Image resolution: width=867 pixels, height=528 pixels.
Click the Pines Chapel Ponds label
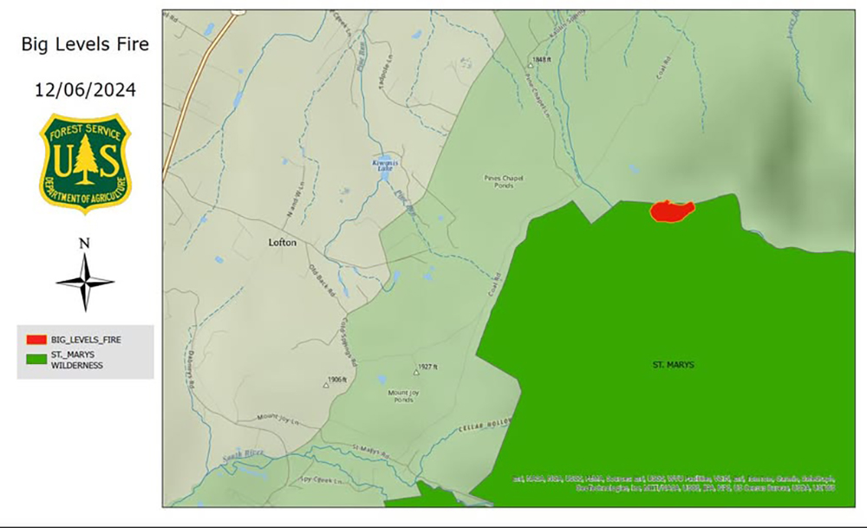pyautogui.click(x=504, y=182)
